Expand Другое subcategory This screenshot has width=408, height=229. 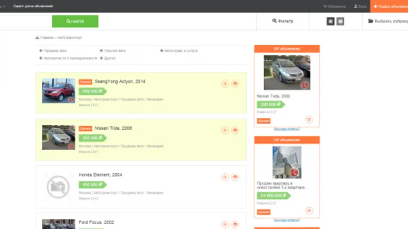tap(108, 58)
